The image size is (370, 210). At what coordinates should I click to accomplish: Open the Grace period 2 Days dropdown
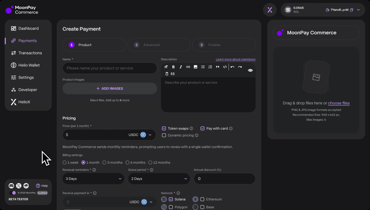(x=159, y=179)
